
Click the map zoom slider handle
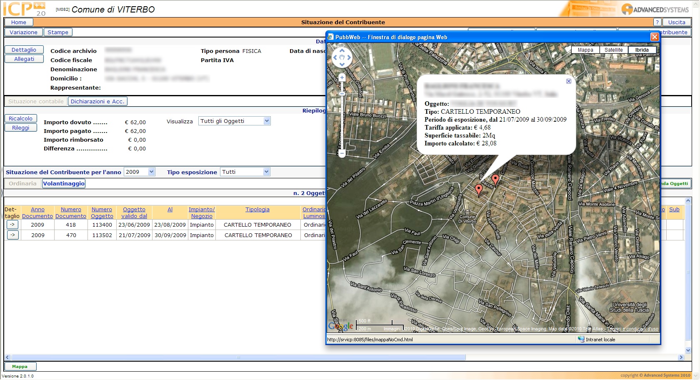point(342,94)
